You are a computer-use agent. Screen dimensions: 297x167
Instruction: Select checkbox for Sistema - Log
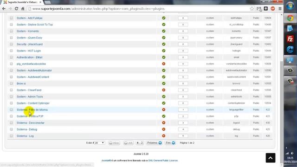tap(11, 136)
